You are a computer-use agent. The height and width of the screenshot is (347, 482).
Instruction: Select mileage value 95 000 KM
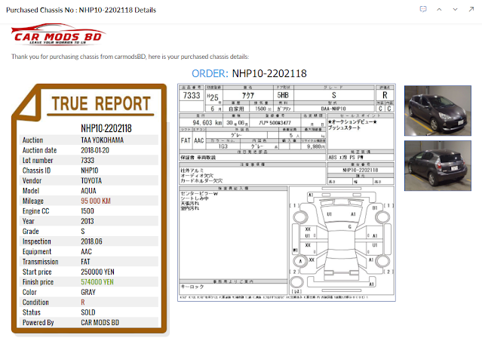pyautogui.click(x=96, y=201)
